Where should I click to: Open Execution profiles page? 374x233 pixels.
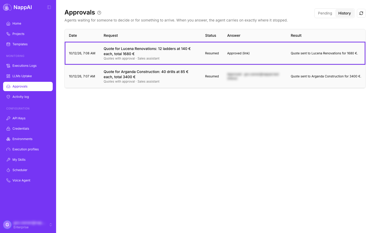[x=28, y=149]
